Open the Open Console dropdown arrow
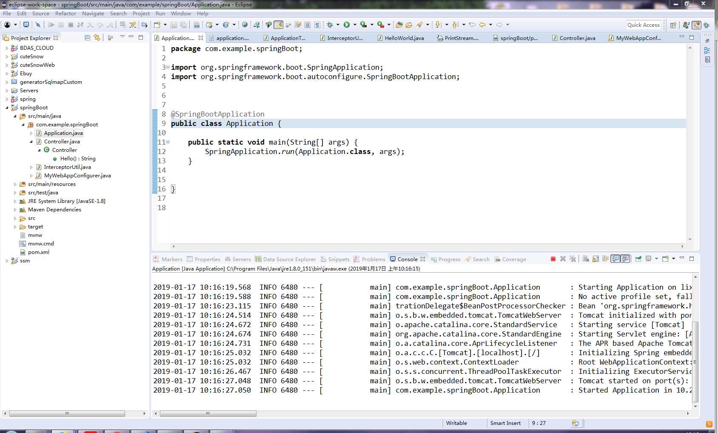Screen dimensions: 718x433 [673, 259]
